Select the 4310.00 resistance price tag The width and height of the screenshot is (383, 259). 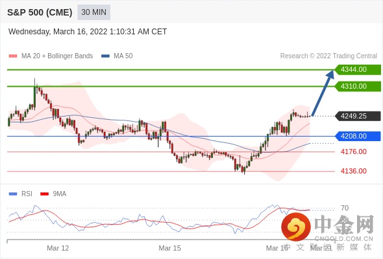358,86
